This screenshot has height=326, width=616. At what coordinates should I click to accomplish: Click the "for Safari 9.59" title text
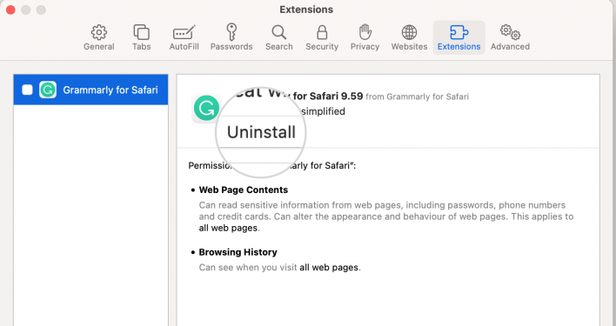click(x=328, y=96)
